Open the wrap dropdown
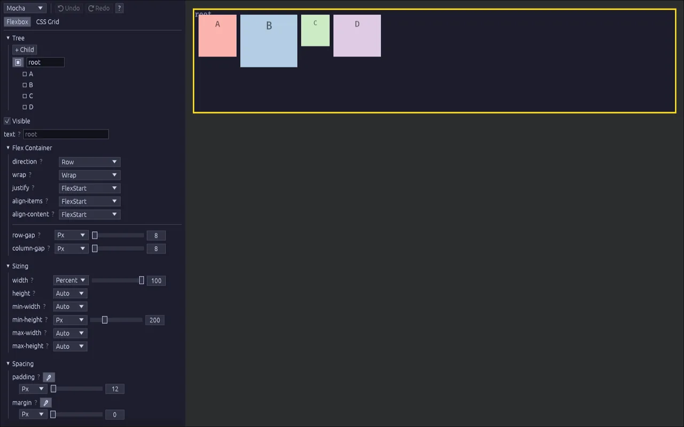The image size is (684, 427). 89,175
